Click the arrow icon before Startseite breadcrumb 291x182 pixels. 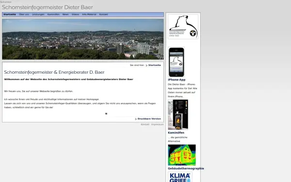(146, 66)
